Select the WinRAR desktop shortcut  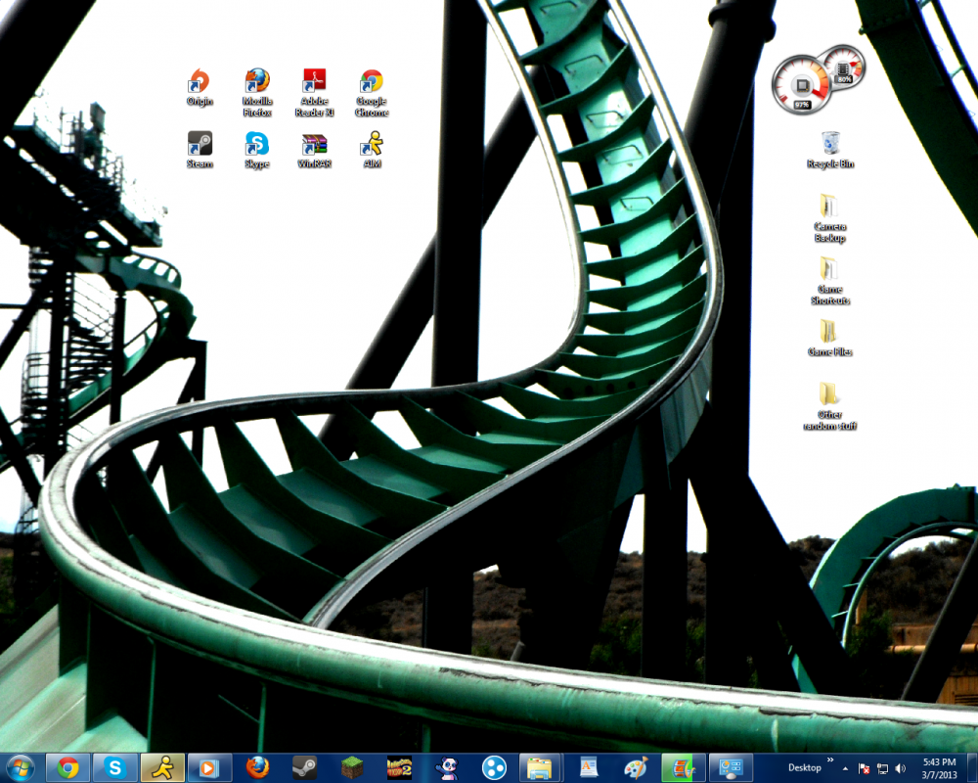pyautogui.click(x=314, y=146)
